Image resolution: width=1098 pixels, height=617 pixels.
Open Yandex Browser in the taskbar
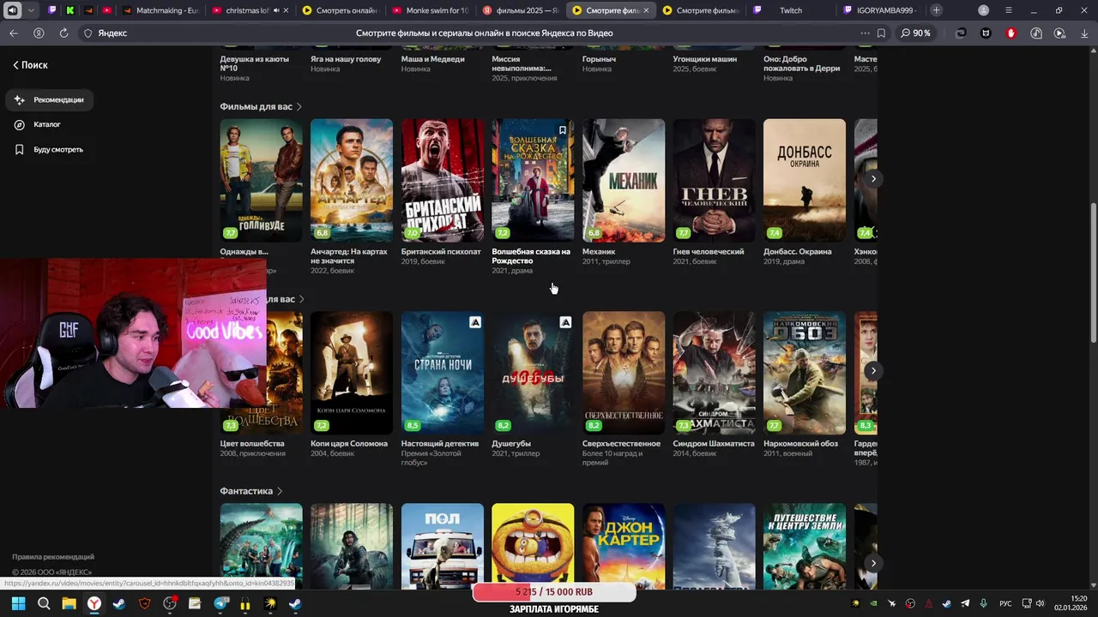(x=94, y=603)
